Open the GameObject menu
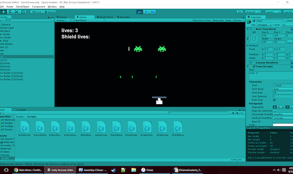This screenshot has height=174, width=293. 23,7
